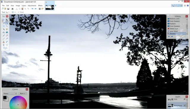Screen dimensions: 190x109
Task: Click the black primary color swatch
Action: [5, 97]
